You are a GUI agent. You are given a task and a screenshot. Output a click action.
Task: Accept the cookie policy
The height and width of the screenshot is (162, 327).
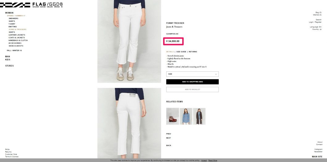point(204,160)
